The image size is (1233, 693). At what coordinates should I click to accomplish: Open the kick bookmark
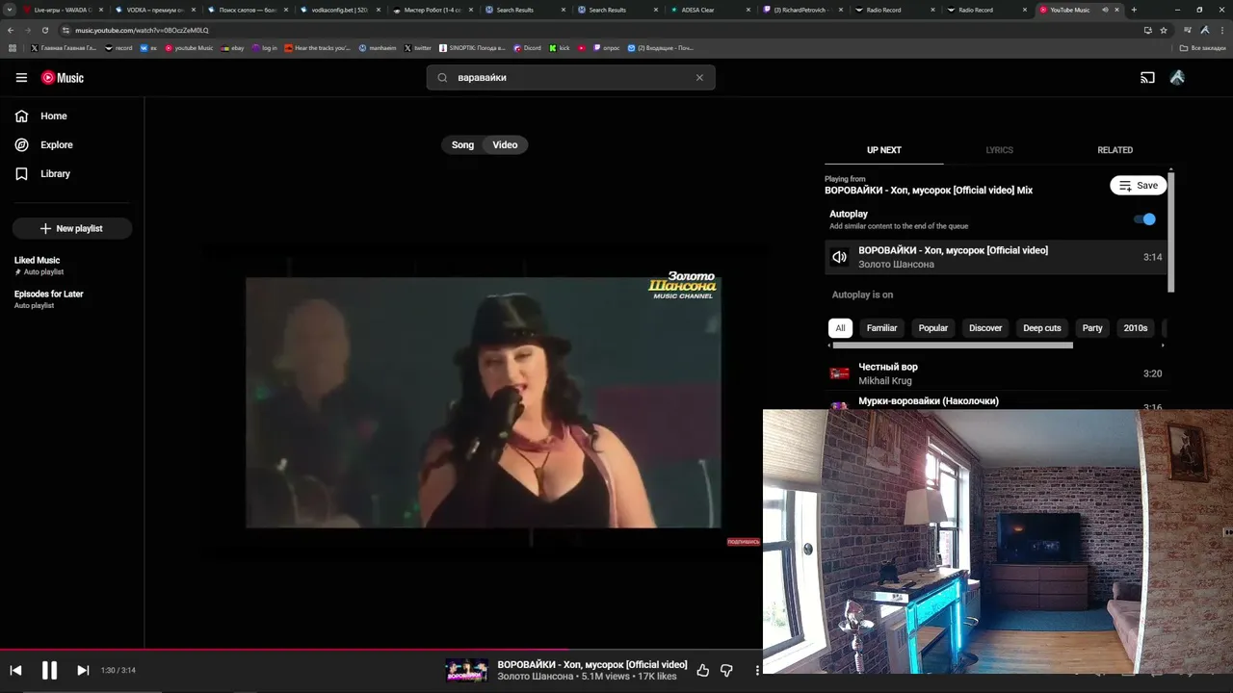[x=560, y=48]
